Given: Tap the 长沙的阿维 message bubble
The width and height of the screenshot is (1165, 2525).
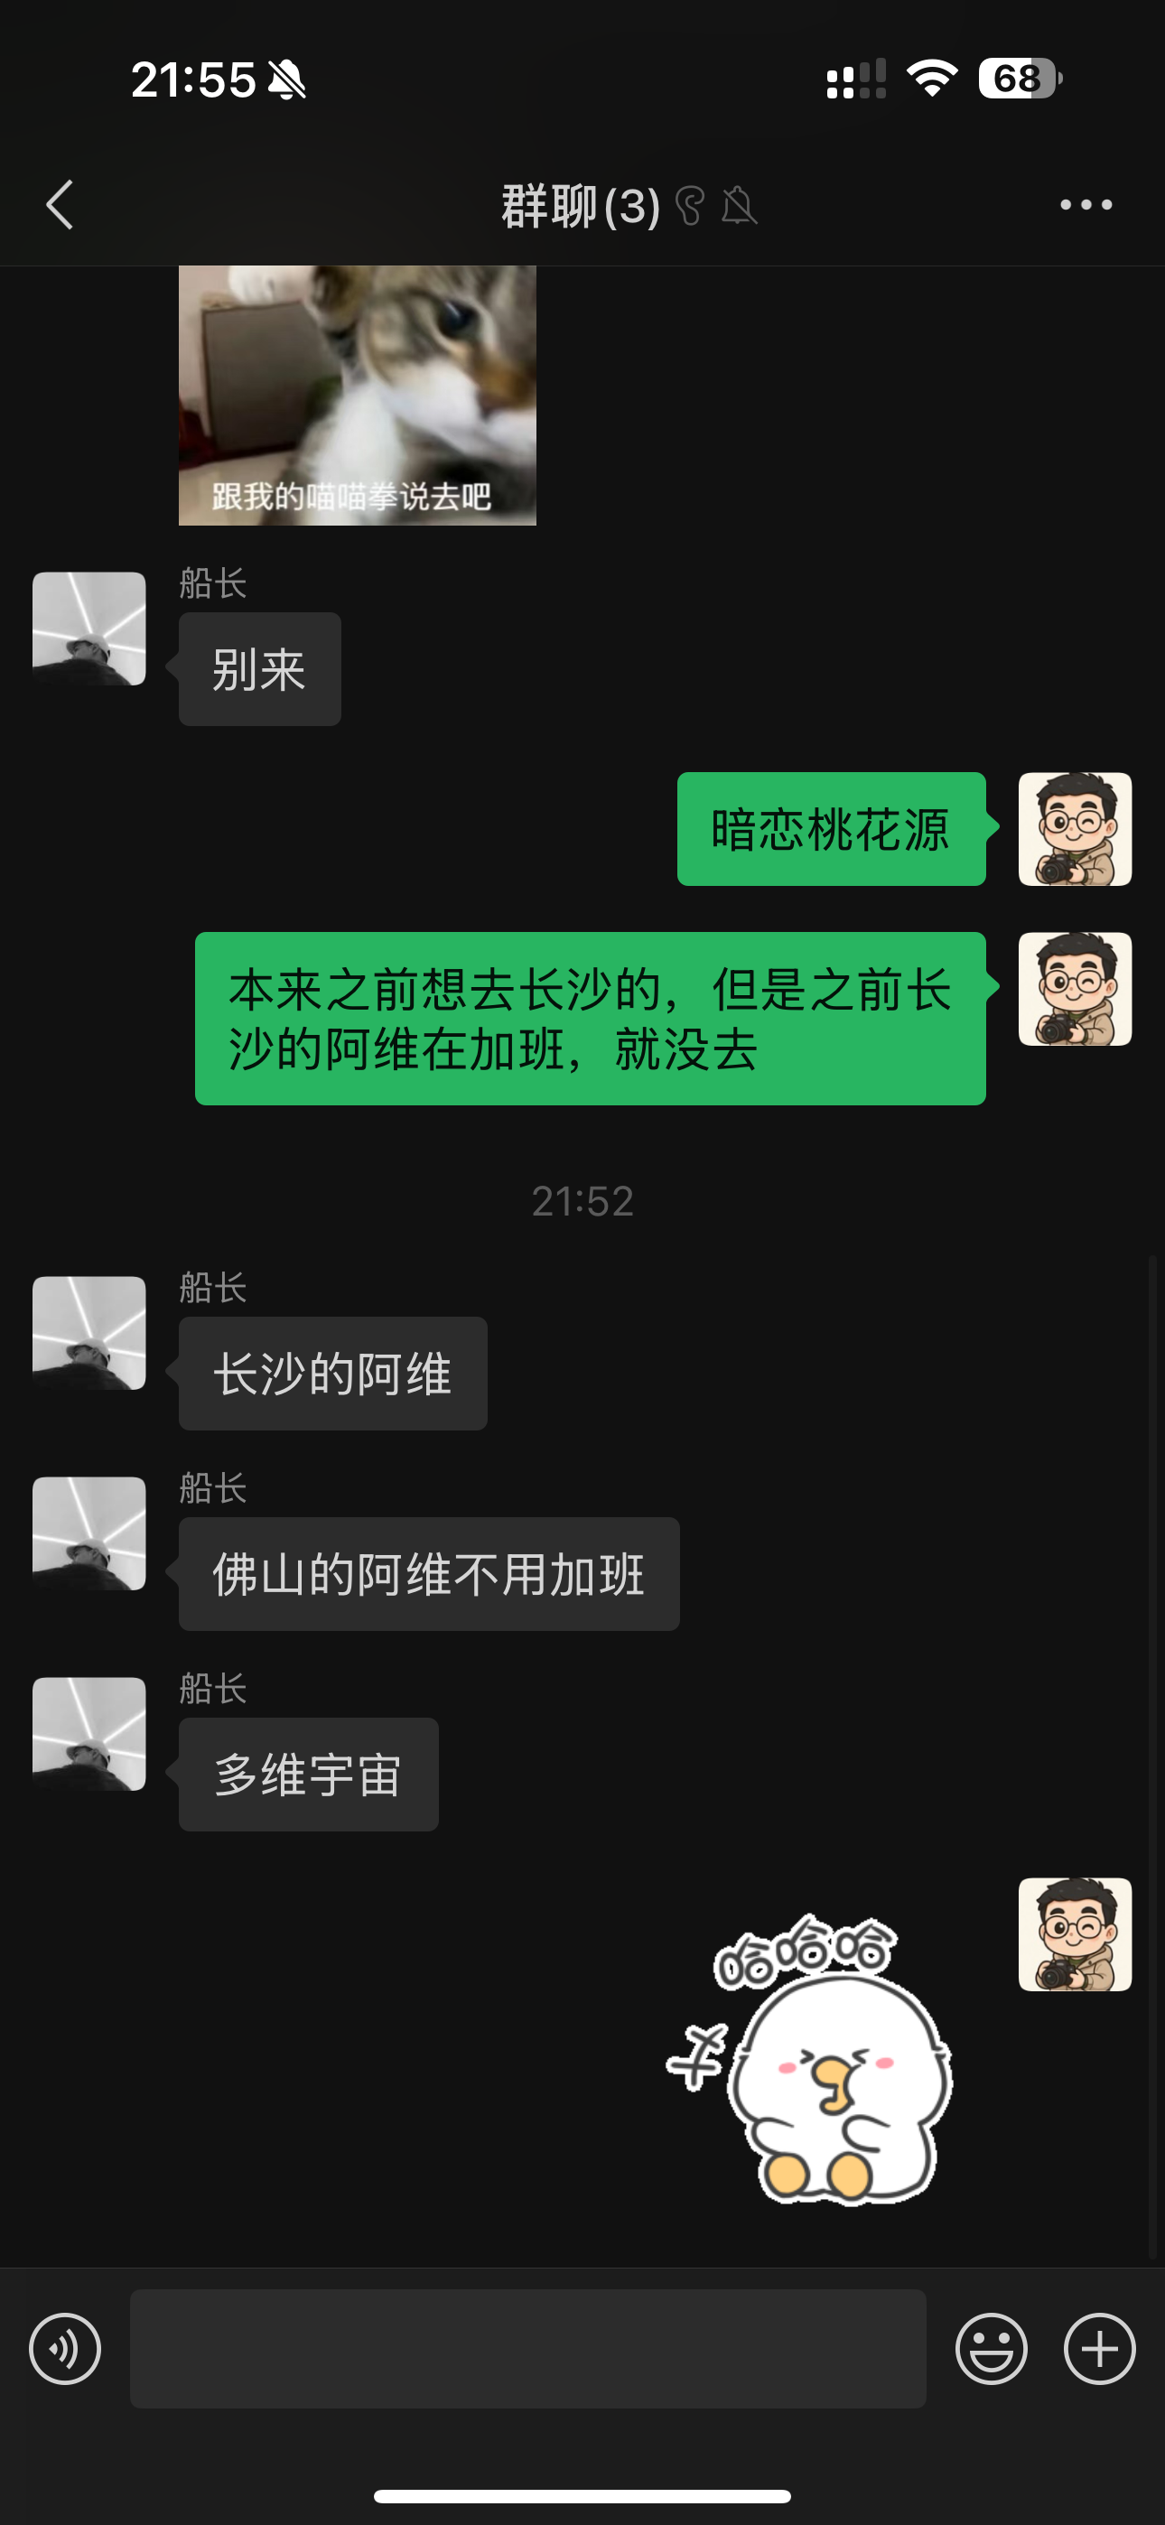Looking at the screenshot, I should pyautogui.click(x=332, y=1374).
